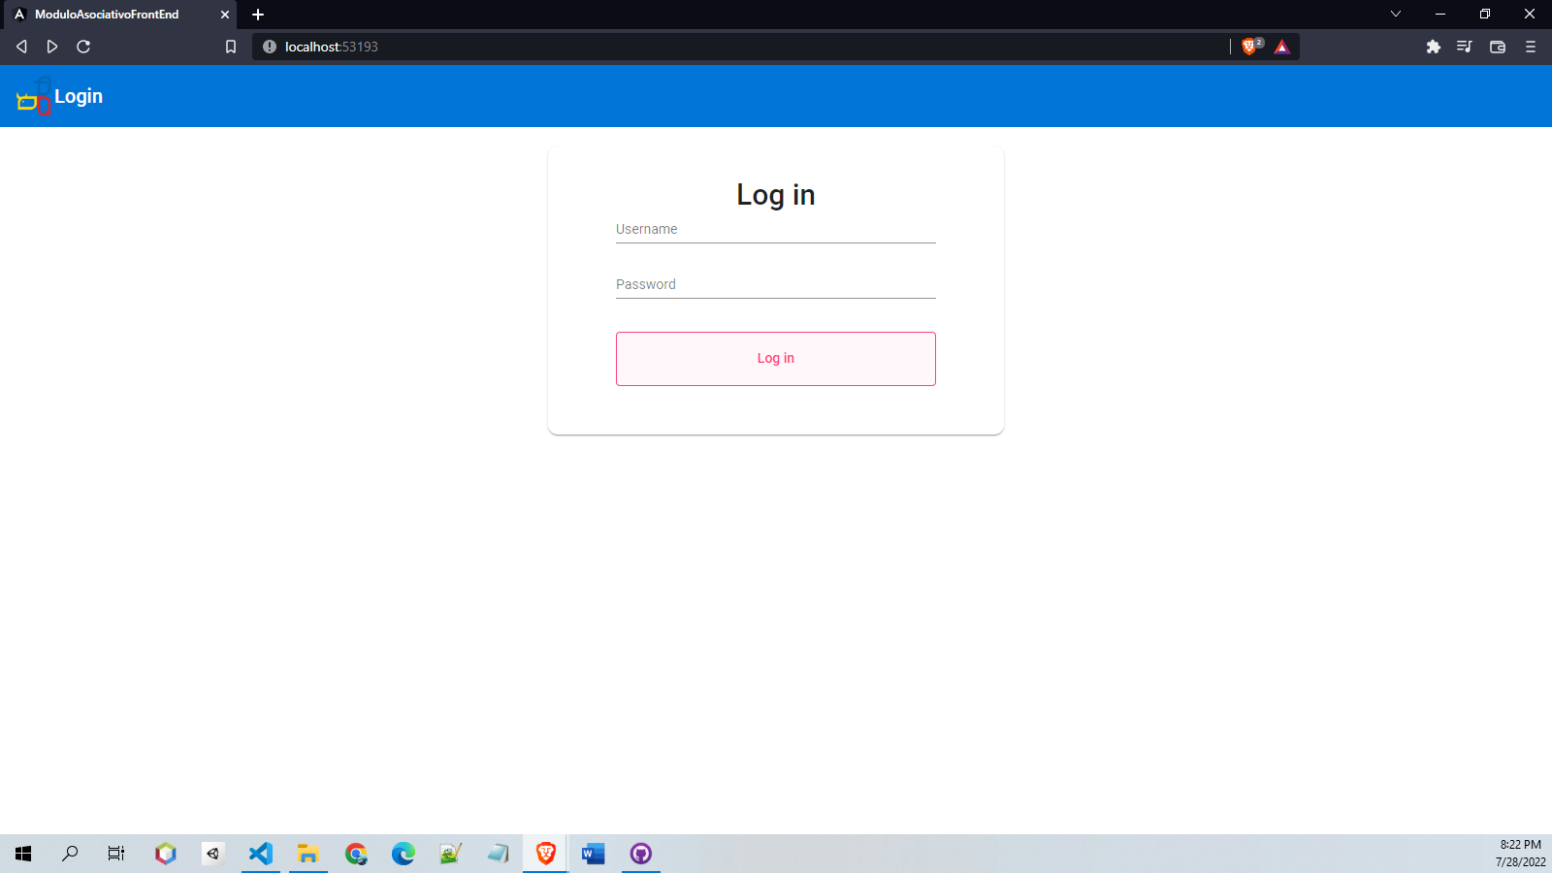Open Google Chrome on the taskbar
Viewport: 1552px width, 873px height.
356,854
